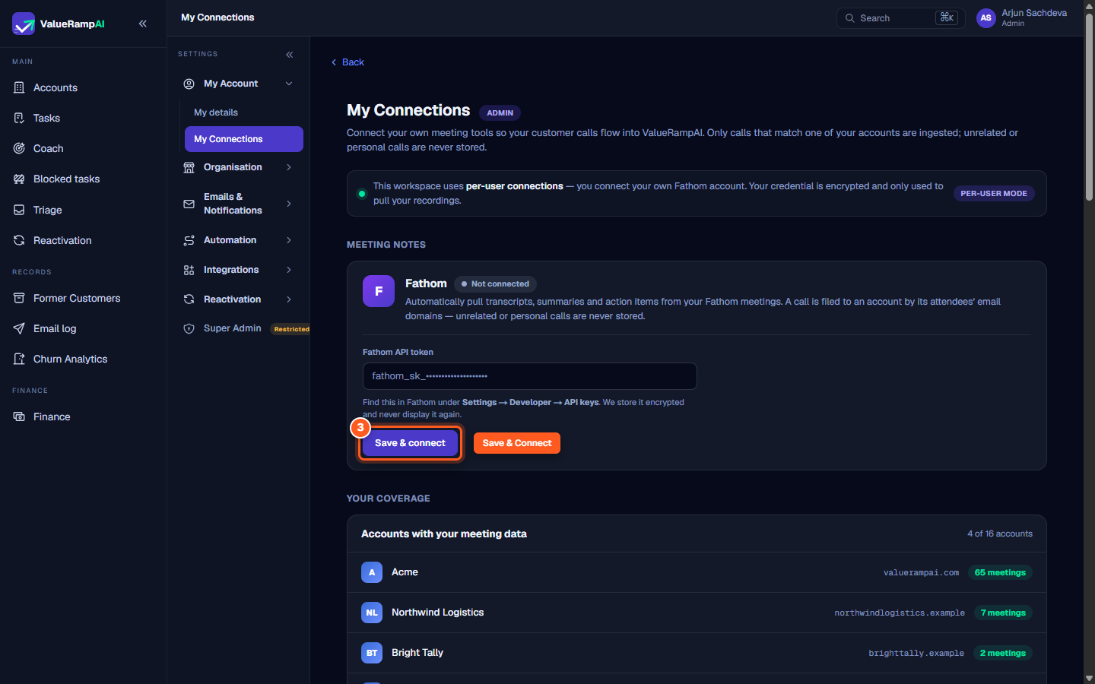Click the Northwind Logistics account name
Image resolution: width=1095 pixels, height=684 pixels.
click(x=437, y=613)
